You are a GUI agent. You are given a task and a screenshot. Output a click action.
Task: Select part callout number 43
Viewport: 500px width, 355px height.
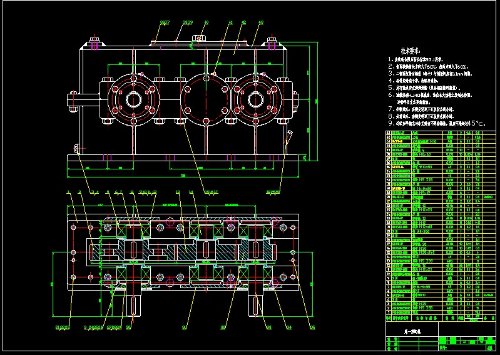[x=260, y=22]
